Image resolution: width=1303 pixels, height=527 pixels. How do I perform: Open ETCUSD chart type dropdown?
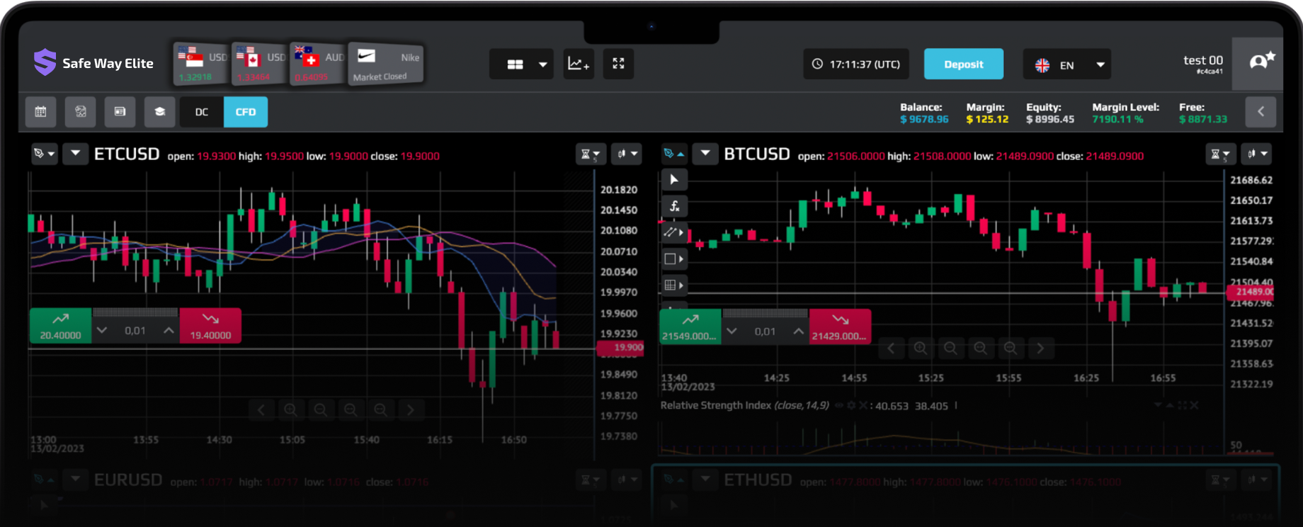tap(627, 154)
